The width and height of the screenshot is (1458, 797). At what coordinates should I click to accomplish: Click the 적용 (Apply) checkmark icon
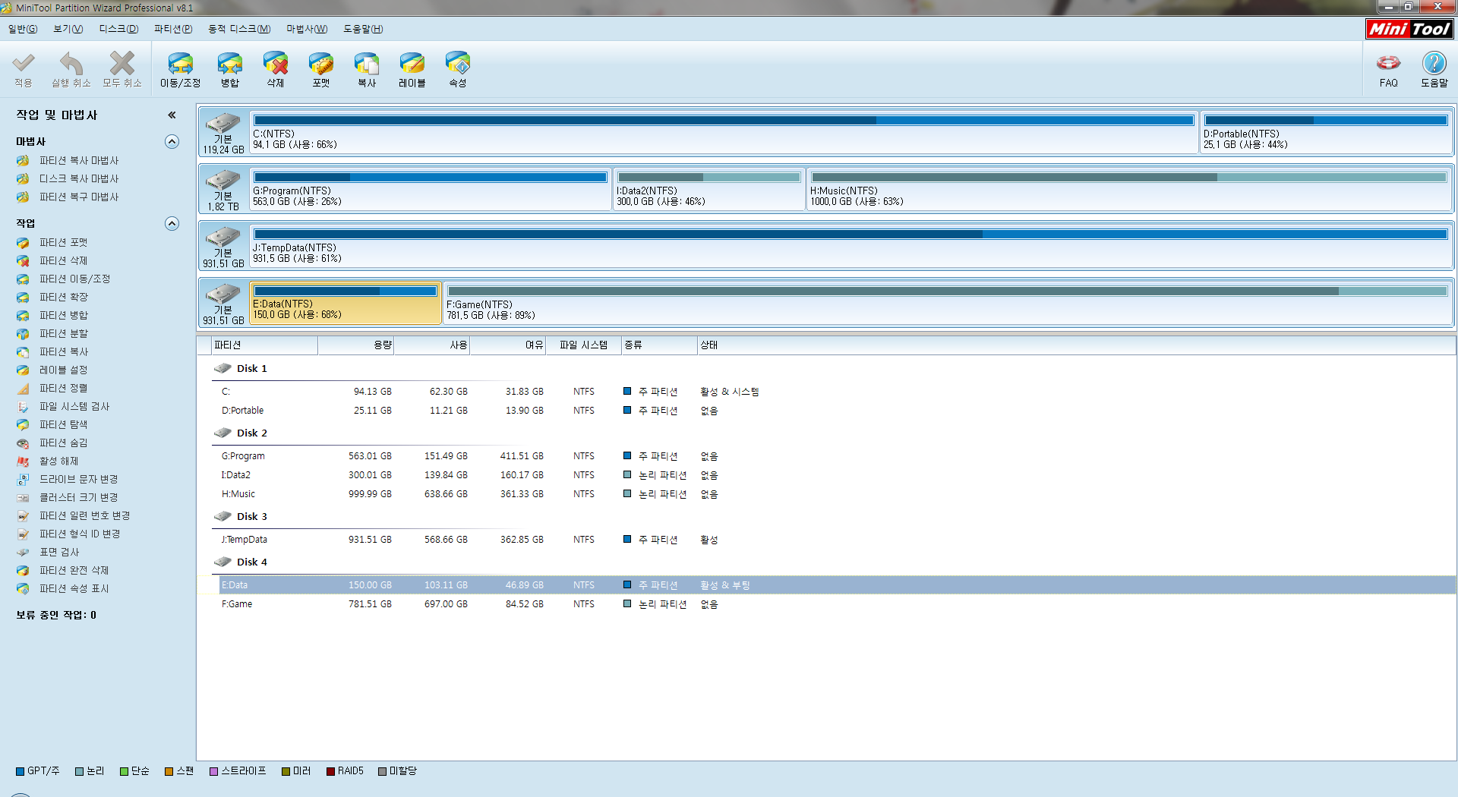coord(24,63)
